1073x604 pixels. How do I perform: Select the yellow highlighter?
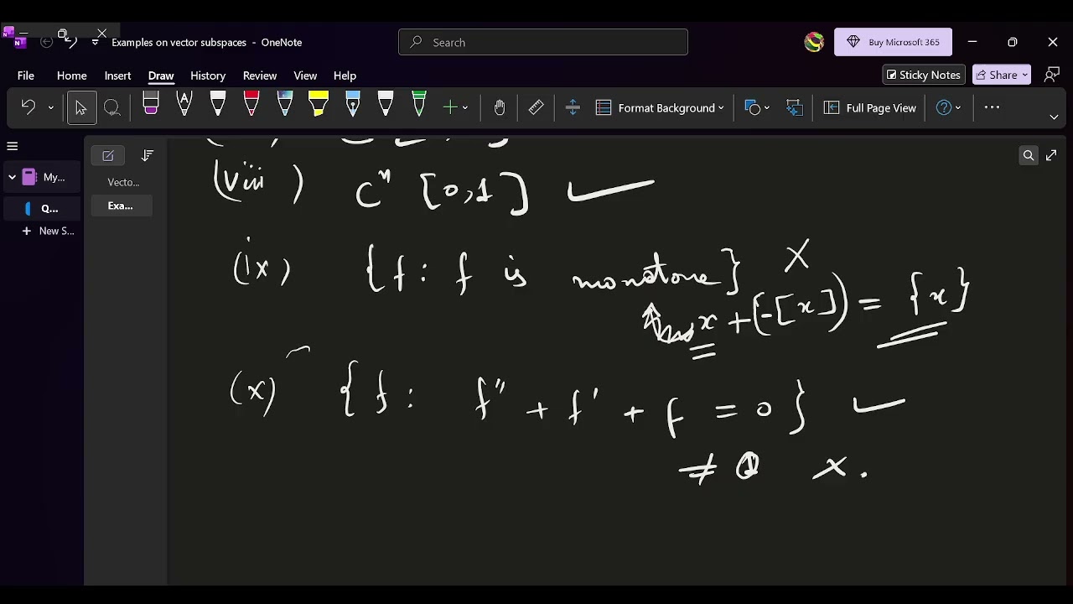click(x=319, y=104)
